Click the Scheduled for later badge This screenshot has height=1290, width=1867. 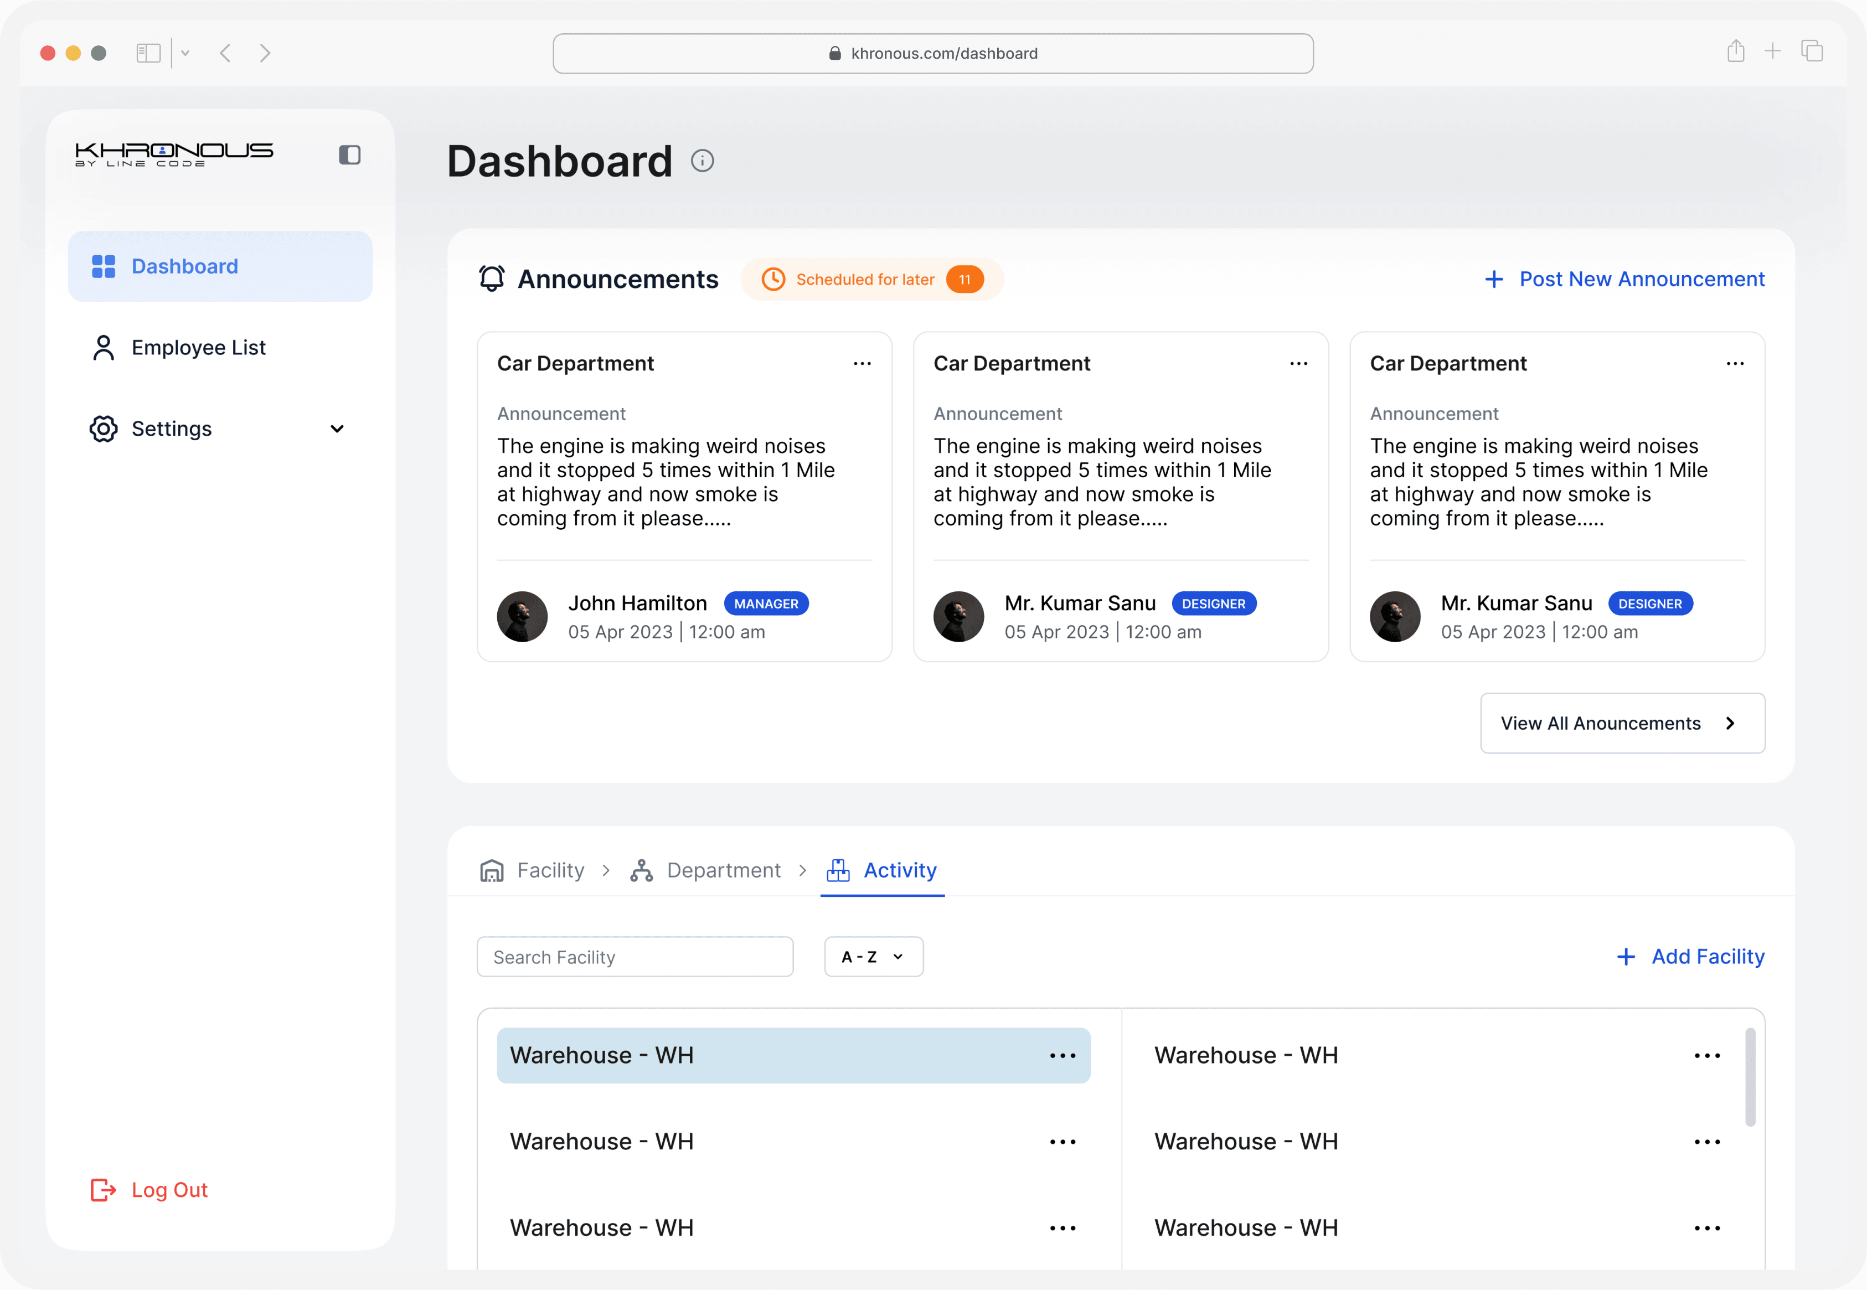coord(871,279)
